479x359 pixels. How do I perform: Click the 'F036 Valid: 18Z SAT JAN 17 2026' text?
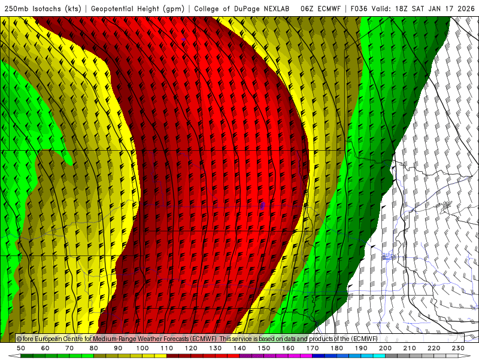click(413, 9)
